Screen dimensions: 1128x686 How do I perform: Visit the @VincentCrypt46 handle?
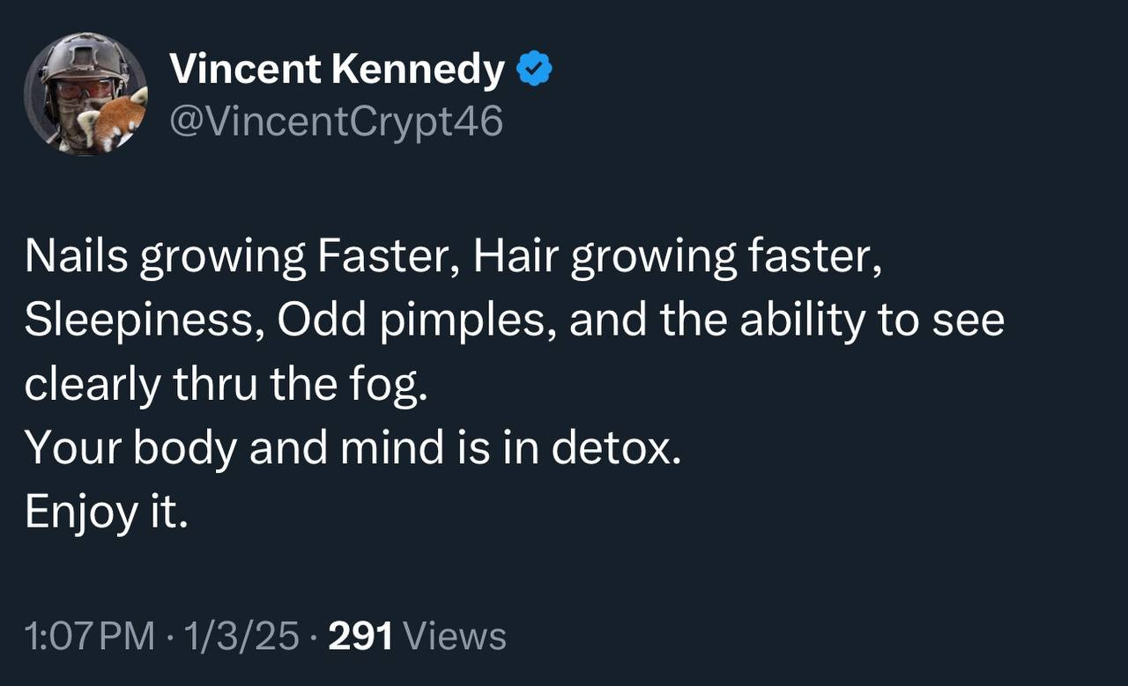click(335, 121)
